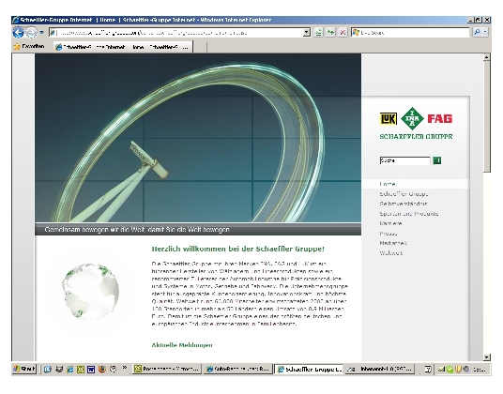Image resolution: width=503 pixels, height=394 pixels.
Task: Switch to taskbar button with yellow mail icon
Action: 167,370
